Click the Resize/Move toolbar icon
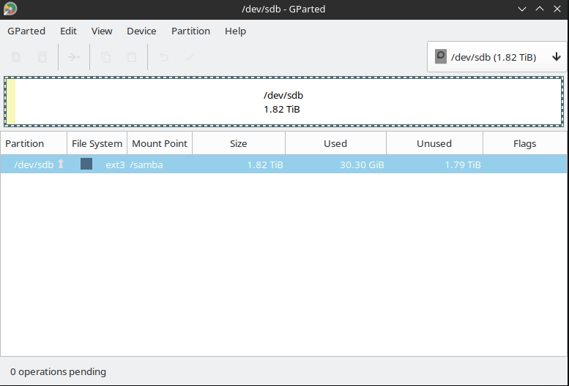The width and height of the screenshot is (569, 386). (74, 57)
